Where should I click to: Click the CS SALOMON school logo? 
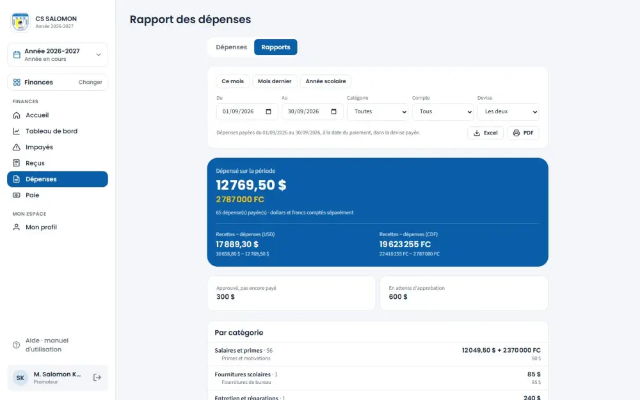[x=20, y=22]
